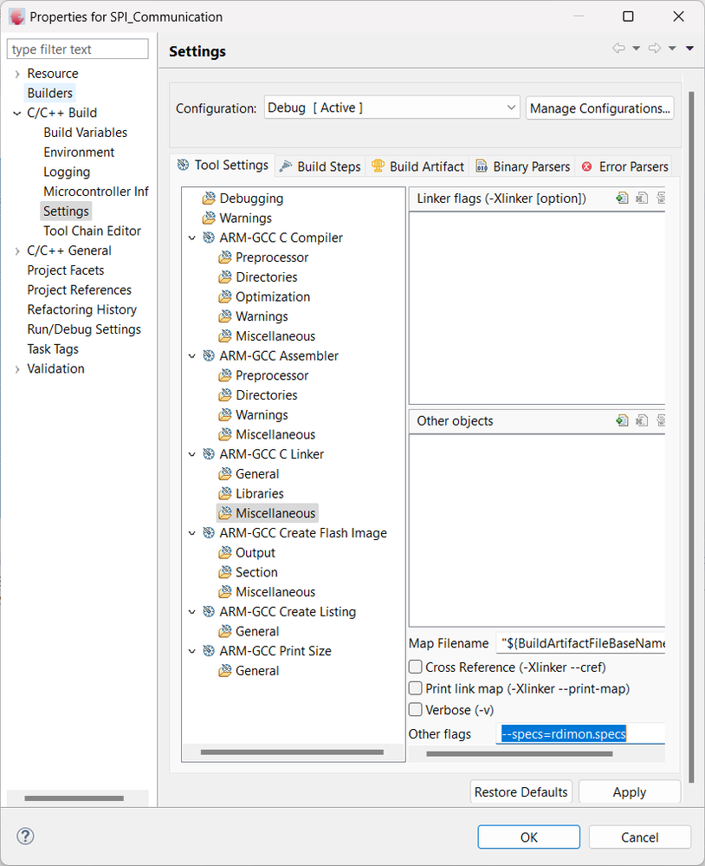
Task: Click the Help question mark icon
Action: point(24,836)
